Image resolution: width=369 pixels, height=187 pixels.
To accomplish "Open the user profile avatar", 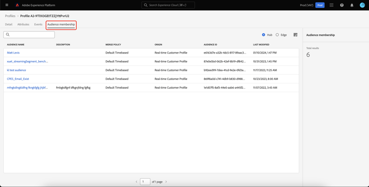I will 362,5.
